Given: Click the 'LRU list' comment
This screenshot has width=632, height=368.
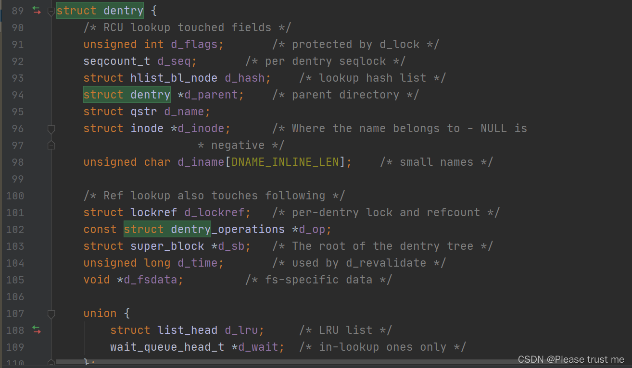Looking at the screenshot, I should tap(346, 330).
